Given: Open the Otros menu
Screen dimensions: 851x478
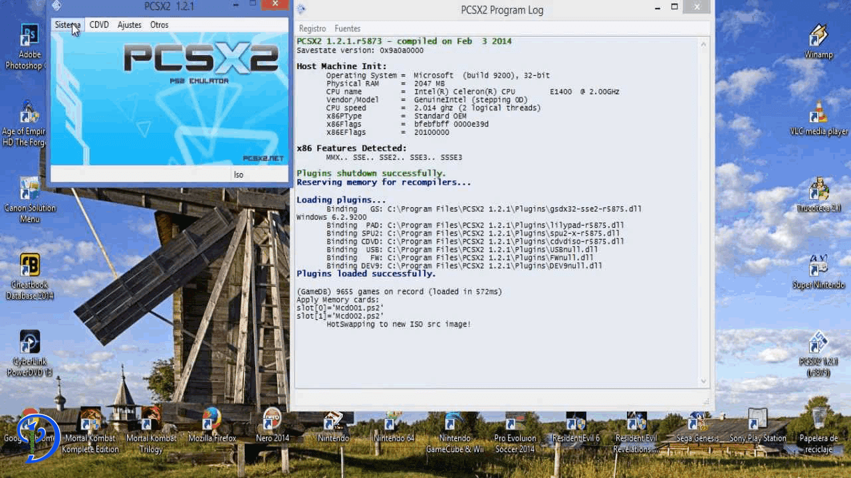Looking at the screenshot, I should [160, 25].
